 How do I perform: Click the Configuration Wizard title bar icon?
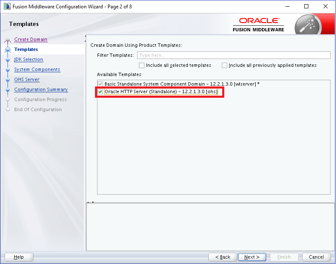[6, 6]
